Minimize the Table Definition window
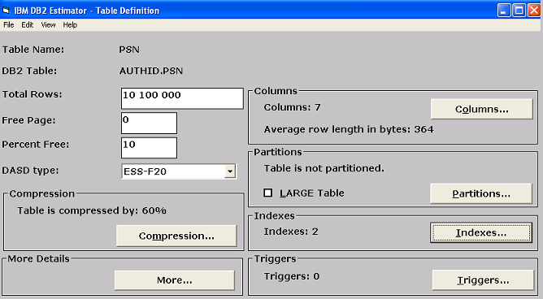This screenshot has width=543, height=299. (x=504, y=11)
